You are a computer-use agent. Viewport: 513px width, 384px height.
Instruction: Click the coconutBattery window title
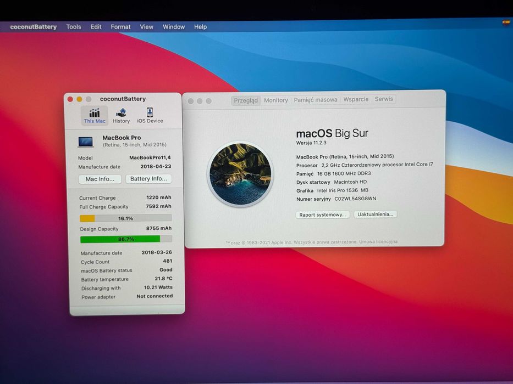click(123, 99)
